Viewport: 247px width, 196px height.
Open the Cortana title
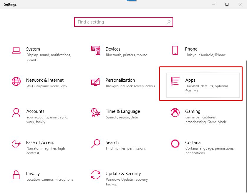point(193,143)
